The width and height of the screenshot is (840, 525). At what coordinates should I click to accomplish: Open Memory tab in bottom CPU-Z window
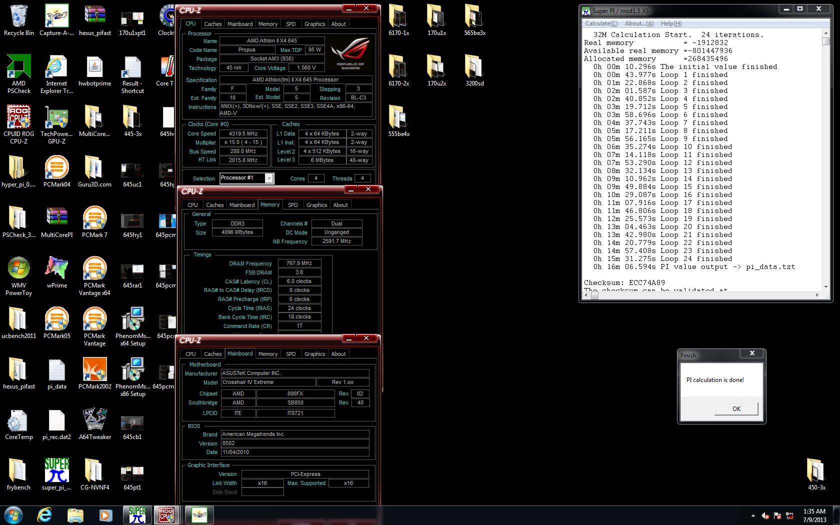(x=268, y=354)
